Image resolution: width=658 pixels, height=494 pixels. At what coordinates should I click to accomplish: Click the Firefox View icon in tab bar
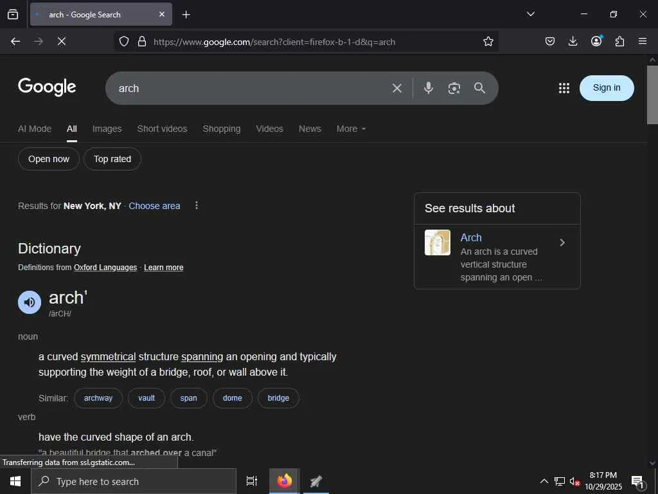[x=13, y=14]
